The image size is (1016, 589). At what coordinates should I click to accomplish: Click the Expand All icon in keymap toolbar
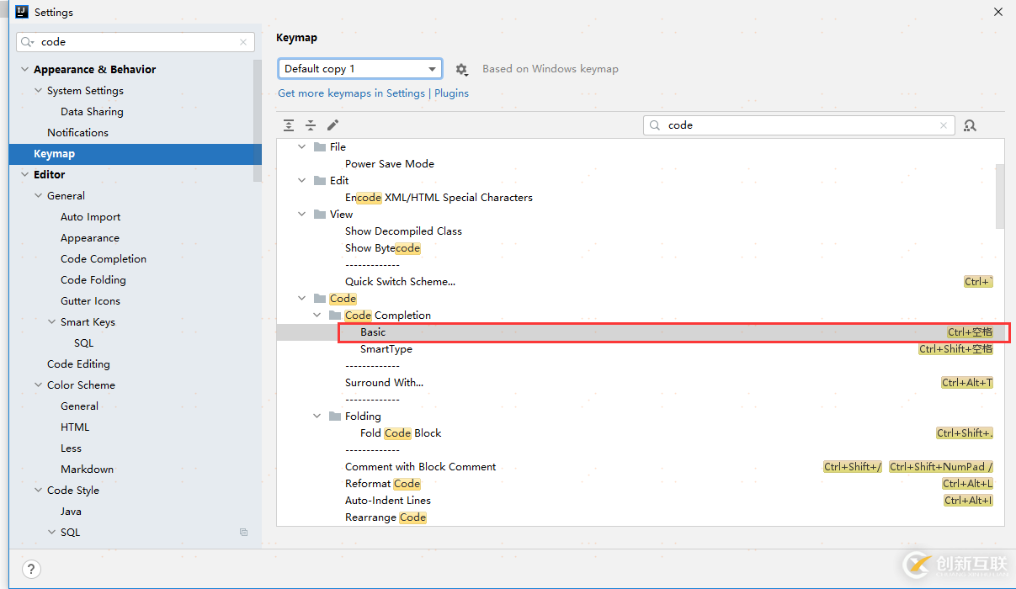[x=289, y=125]
